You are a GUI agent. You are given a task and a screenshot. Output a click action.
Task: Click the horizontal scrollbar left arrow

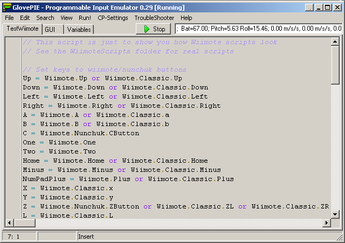9,223
